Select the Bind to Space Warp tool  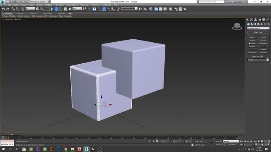22,9
